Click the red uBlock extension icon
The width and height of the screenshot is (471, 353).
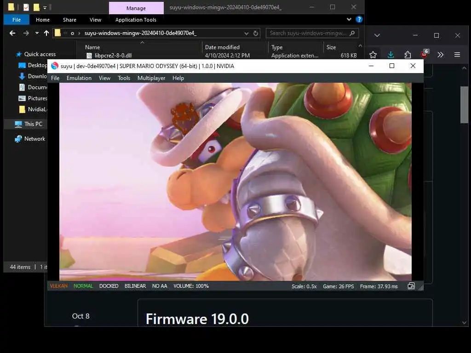424,54
